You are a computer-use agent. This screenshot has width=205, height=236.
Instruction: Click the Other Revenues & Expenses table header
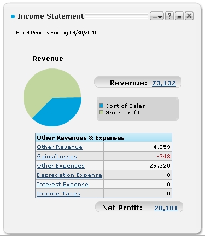[103, 137]
